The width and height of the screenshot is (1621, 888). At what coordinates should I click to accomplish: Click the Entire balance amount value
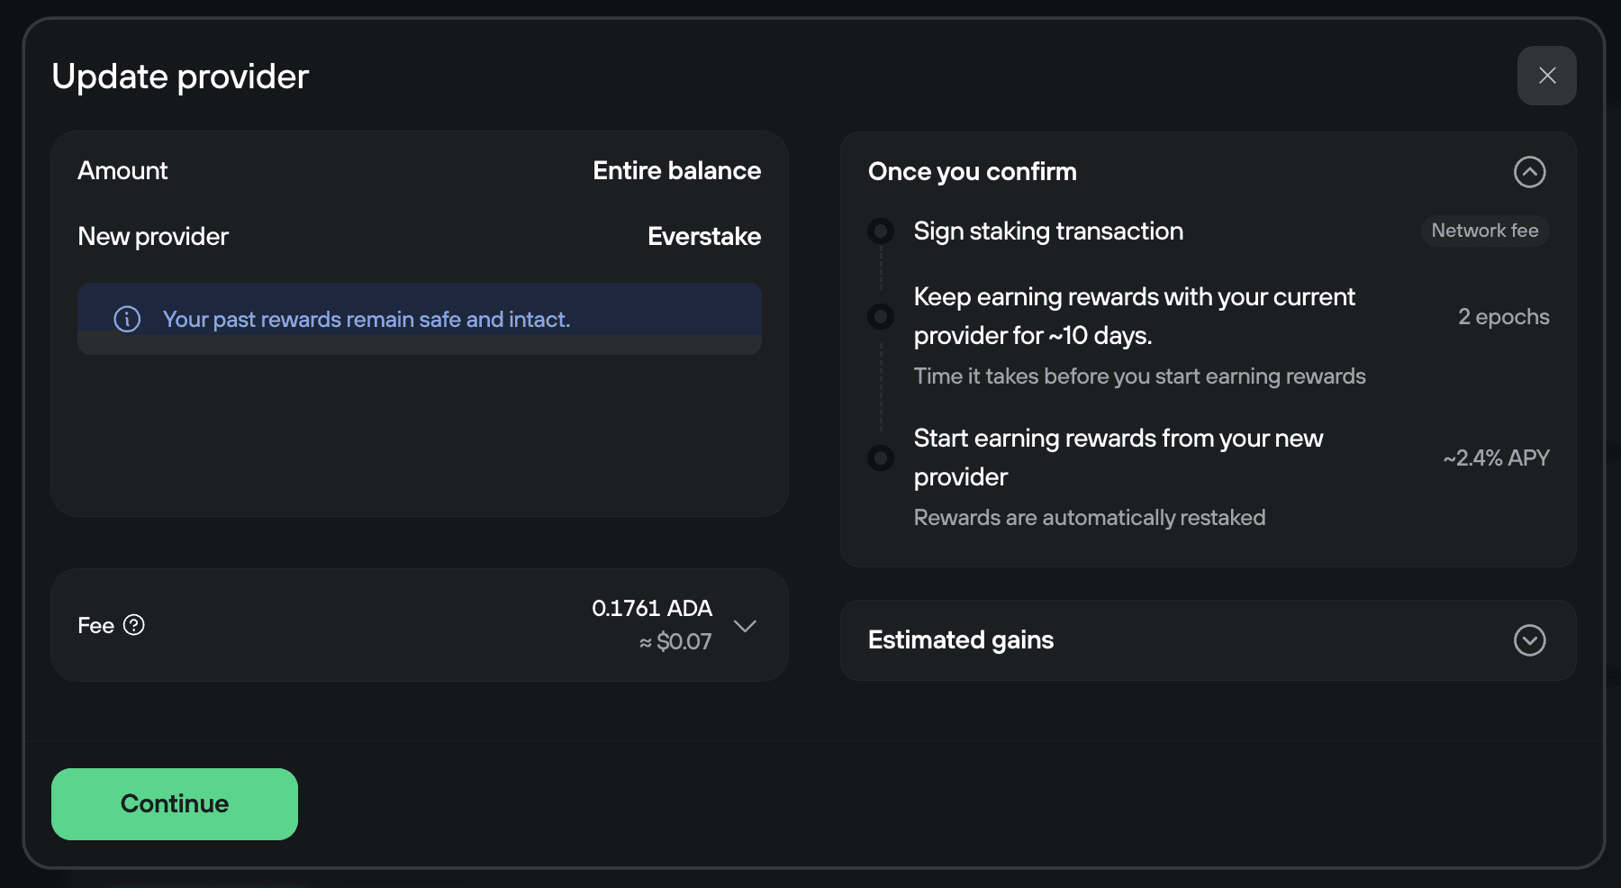click(x=676, y=170)
